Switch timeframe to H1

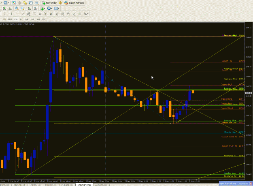coord(21,19)
